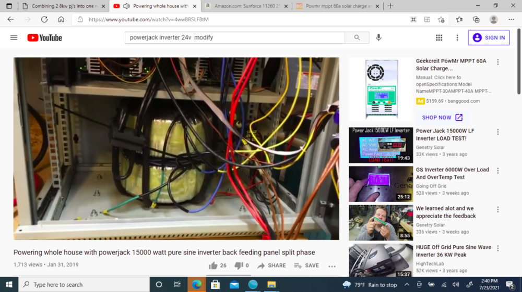Refresh the page with reload icon
Viewport: 522px width, 292px height.
44,19
